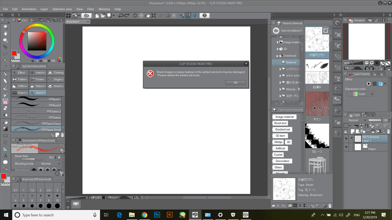Close the error dialog with X
The height and width of the screenshot is (220, 392).
(246, 64)
